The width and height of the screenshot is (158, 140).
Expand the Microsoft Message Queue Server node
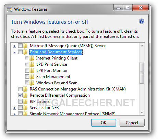[x=14, y=46]
